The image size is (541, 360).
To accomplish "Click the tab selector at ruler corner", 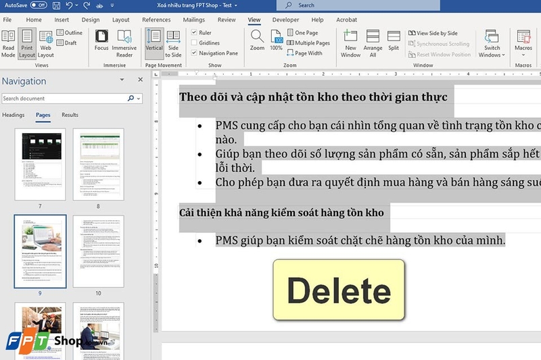I will click(156, 74).
